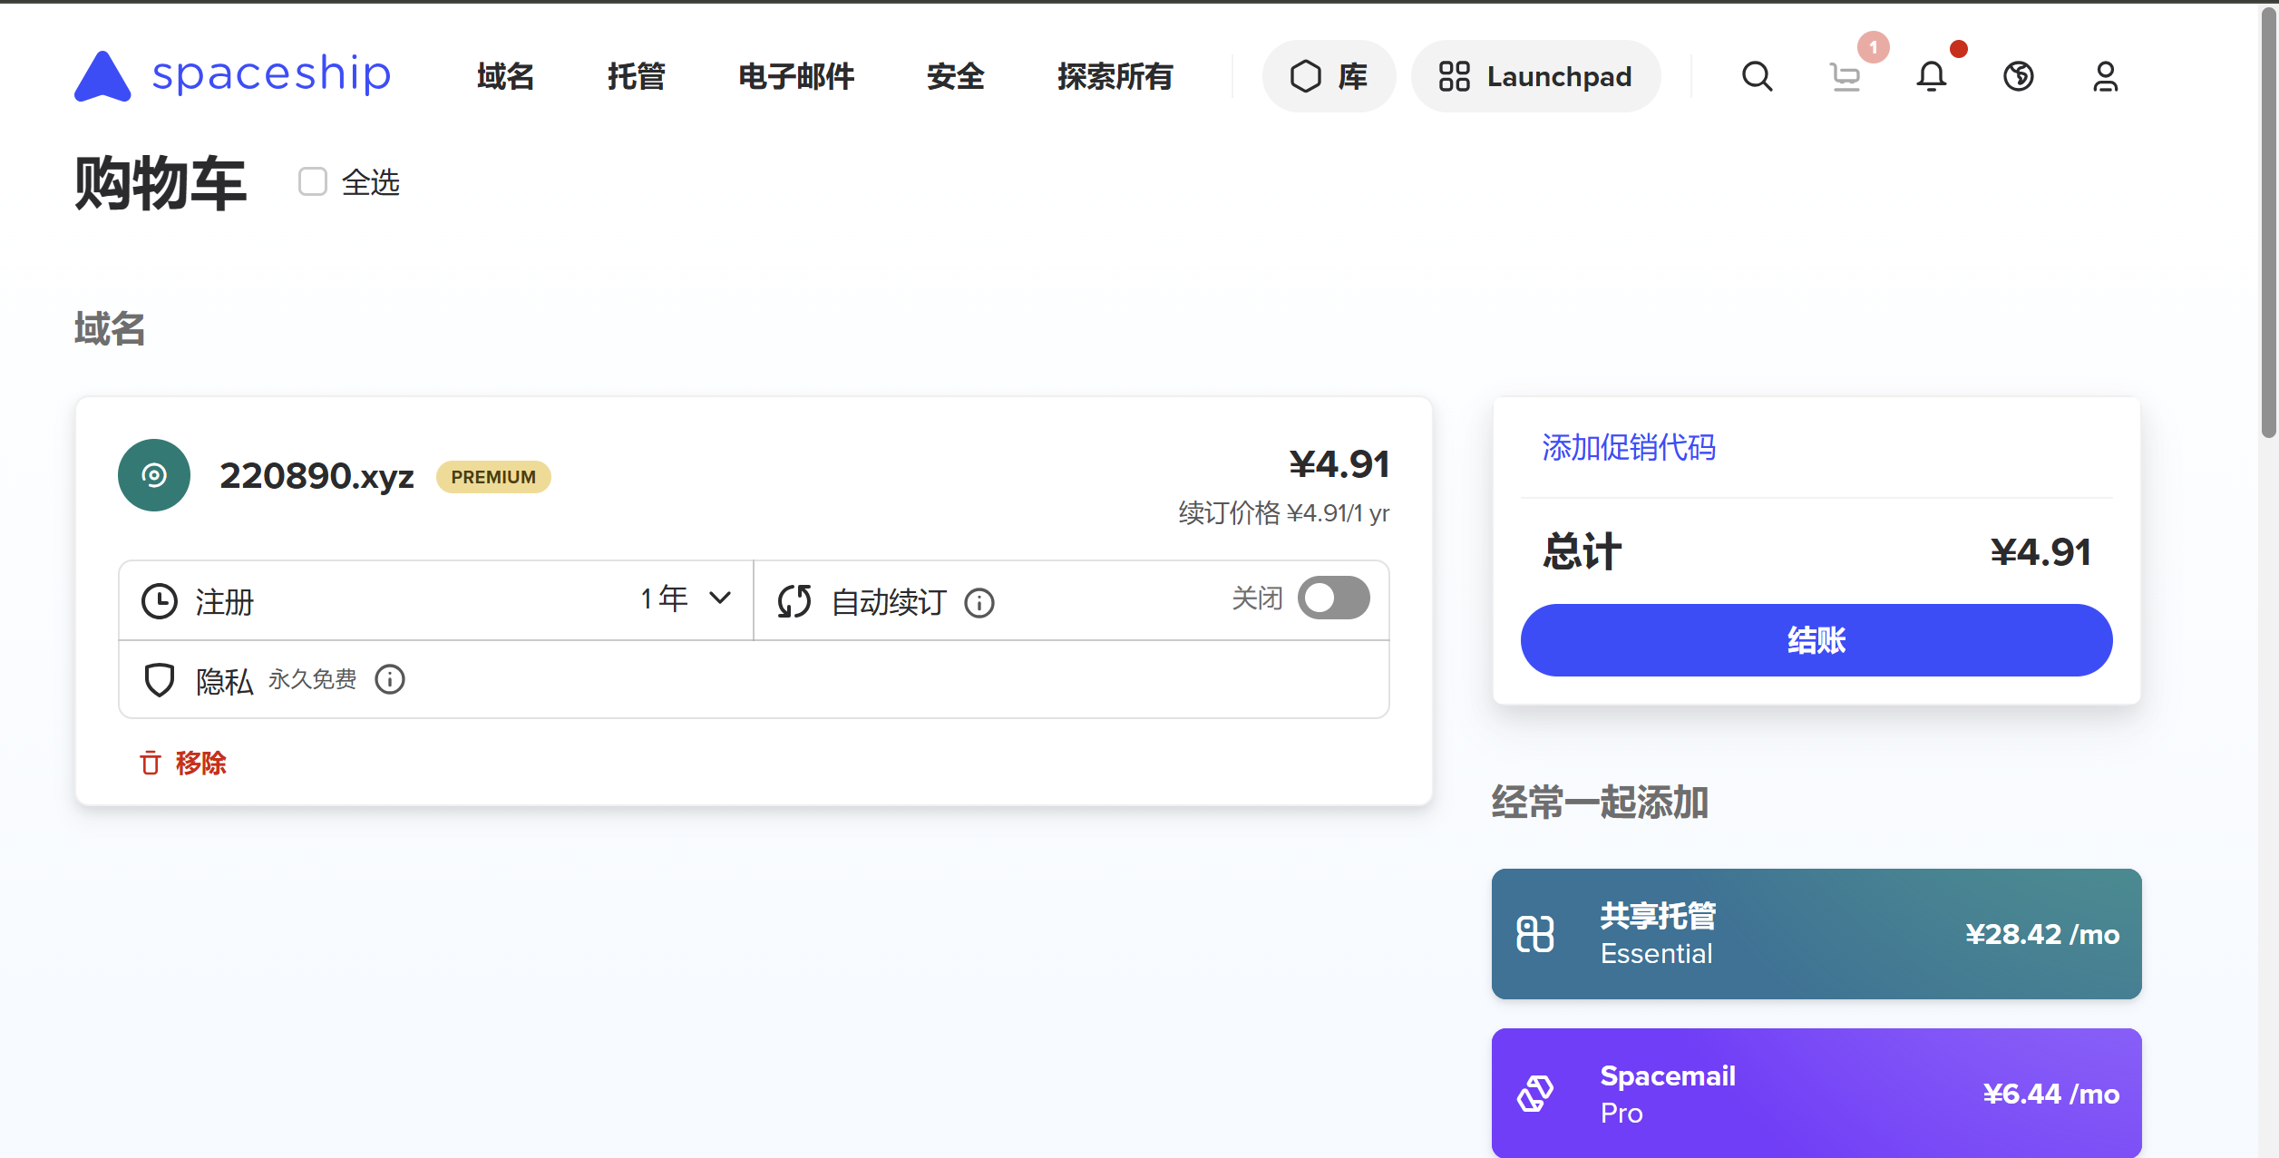Click the 续订价格 ¥4.91/1 yr text
Viewport: 2279px width, 1158px height.
coord(1283,513)
